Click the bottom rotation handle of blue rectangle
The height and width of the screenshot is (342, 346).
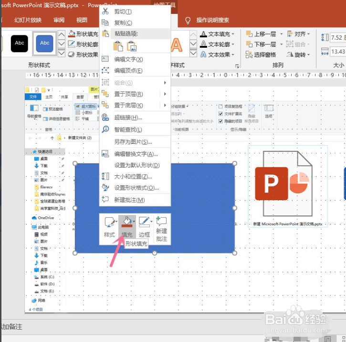(155, 253)
